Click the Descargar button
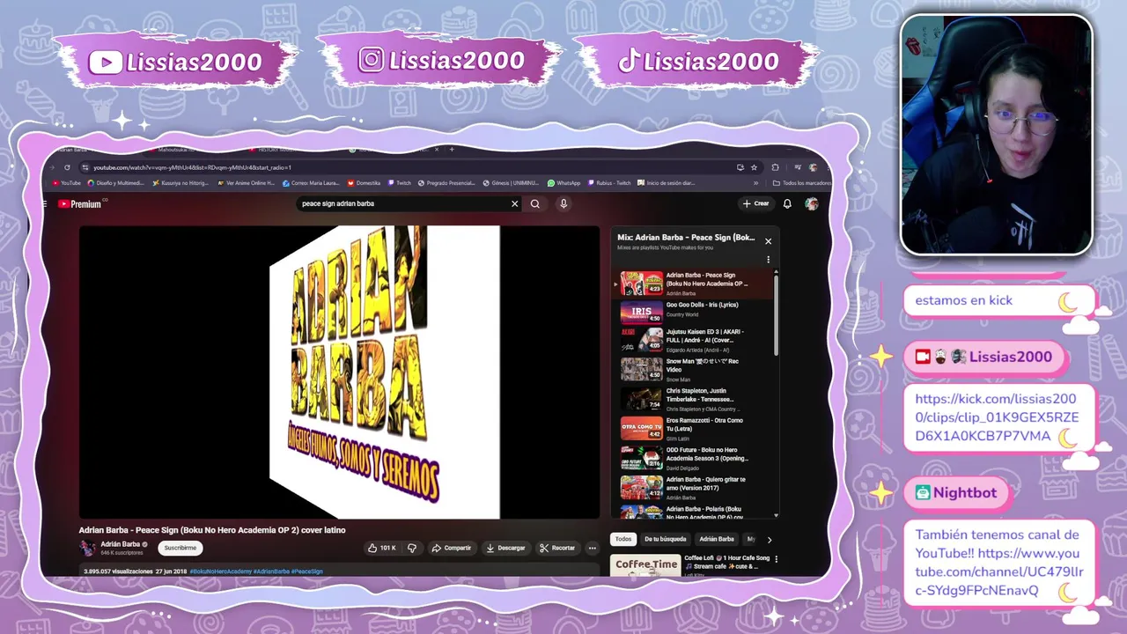Screen dimensions: 1127x634 tap(505, 548)
